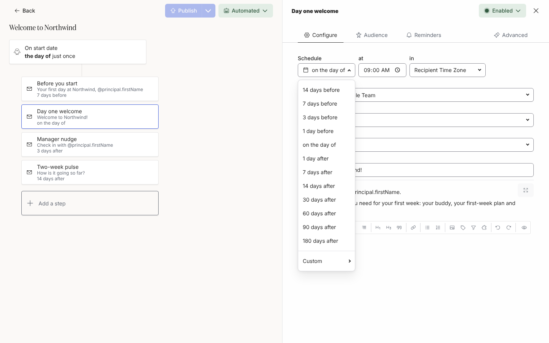Image resolution: width=549 pixels, height=343 pixels.
Task: Choose '14 days before' from the schedule list
Action: click(326, 90)
